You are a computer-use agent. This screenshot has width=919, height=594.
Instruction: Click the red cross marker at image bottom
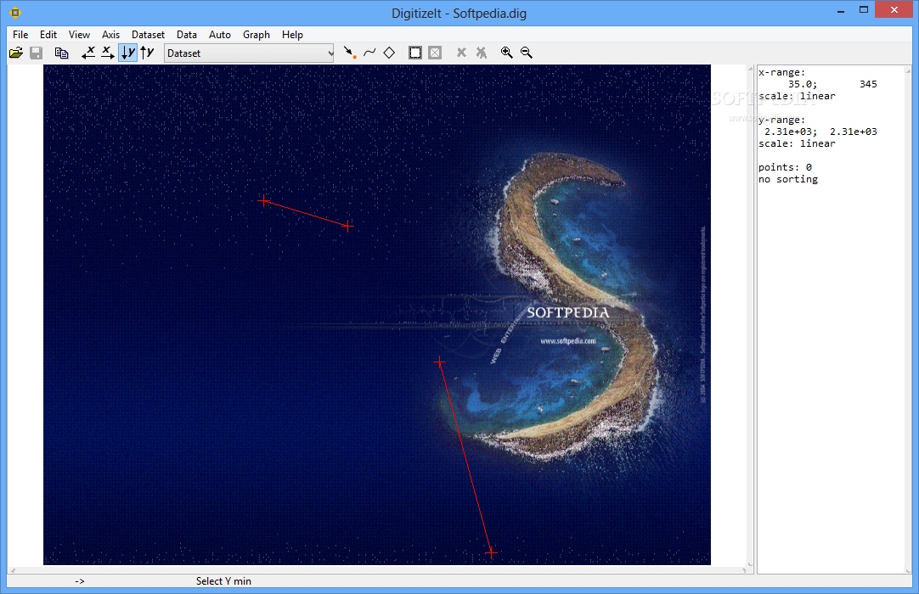point(491,552)
